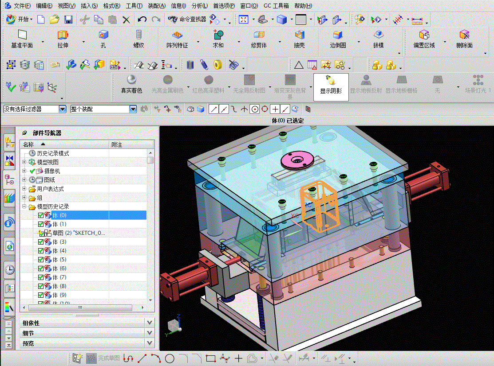Click the 附注 column header
Viewport: 494px width, 366px height.
click(131, 144)
